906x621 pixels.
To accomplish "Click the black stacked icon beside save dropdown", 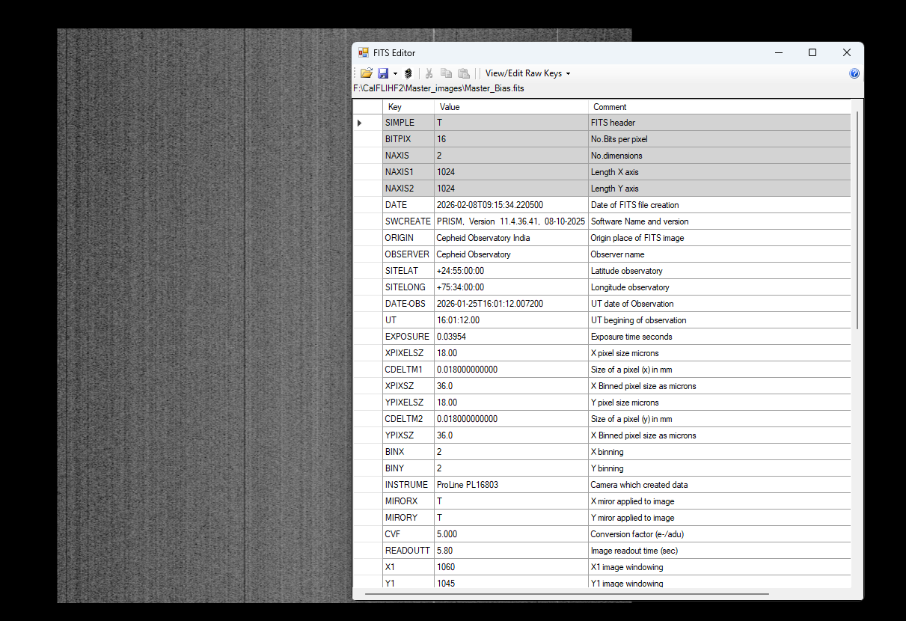I will pyautogui.click(x=408, y=73).
